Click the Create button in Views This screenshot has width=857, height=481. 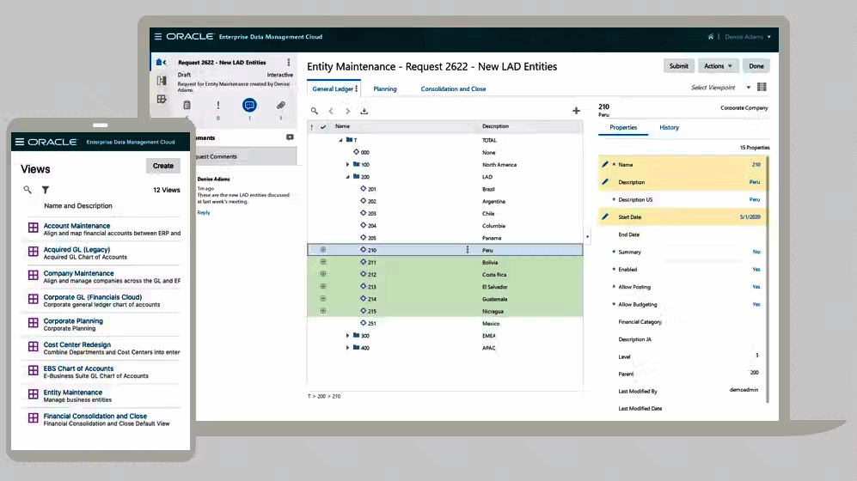tap(163, 167)
